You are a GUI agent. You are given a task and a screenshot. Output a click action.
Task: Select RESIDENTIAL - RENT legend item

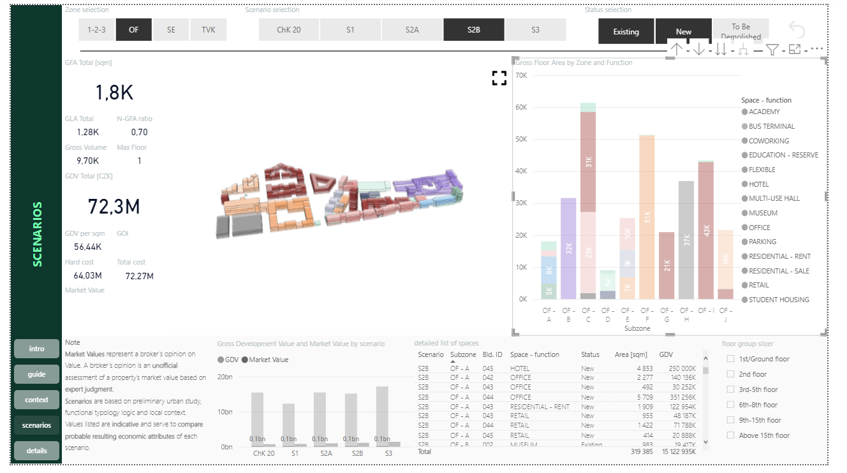click(776, 256)
